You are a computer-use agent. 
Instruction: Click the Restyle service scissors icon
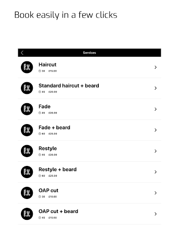[27, 151]
